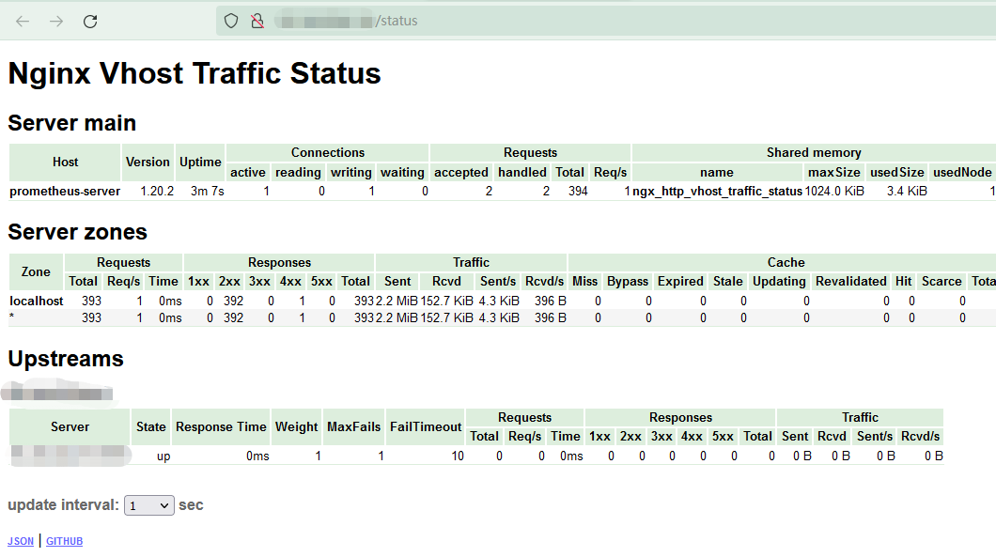This screenshot has height=557, width=996.
Task: Click the Uptime column header
Action: [x=200, y=162]
